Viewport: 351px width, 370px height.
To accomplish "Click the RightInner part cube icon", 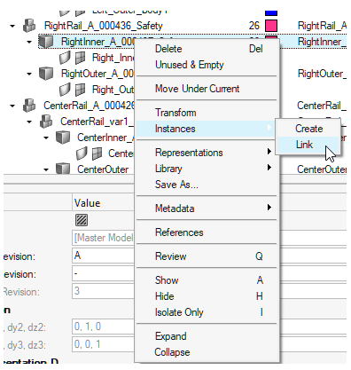I will [46, 42].
